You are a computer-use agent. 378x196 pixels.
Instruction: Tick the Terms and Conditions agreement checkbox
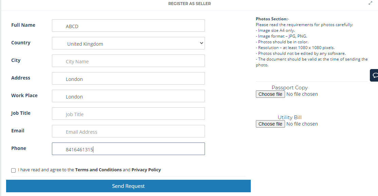[13, 170]
